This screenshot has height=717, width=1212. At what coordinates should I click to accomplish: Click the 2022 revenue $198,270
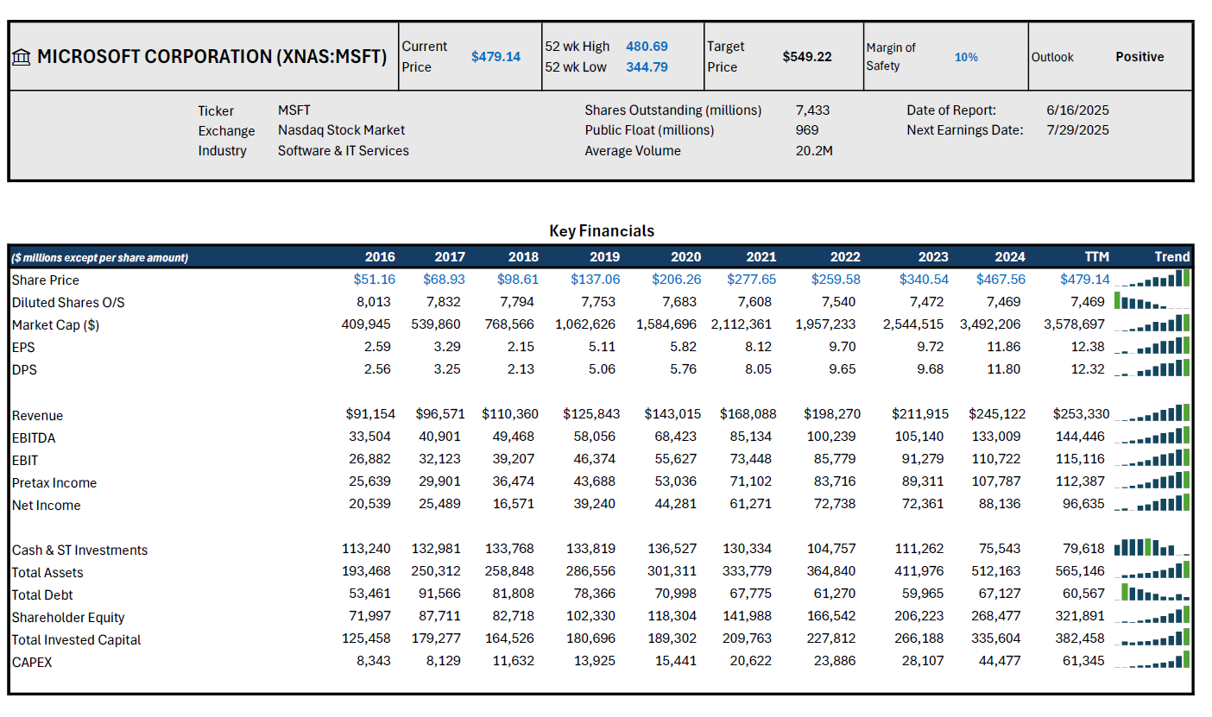[832, 414]
